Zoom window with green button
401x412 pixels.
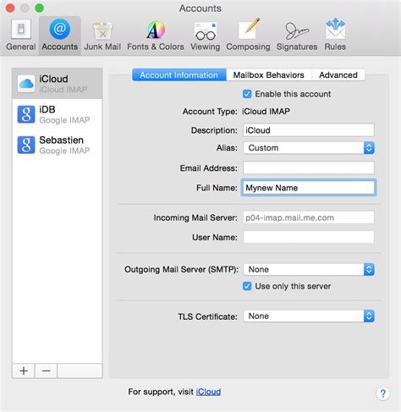(40, 8)
